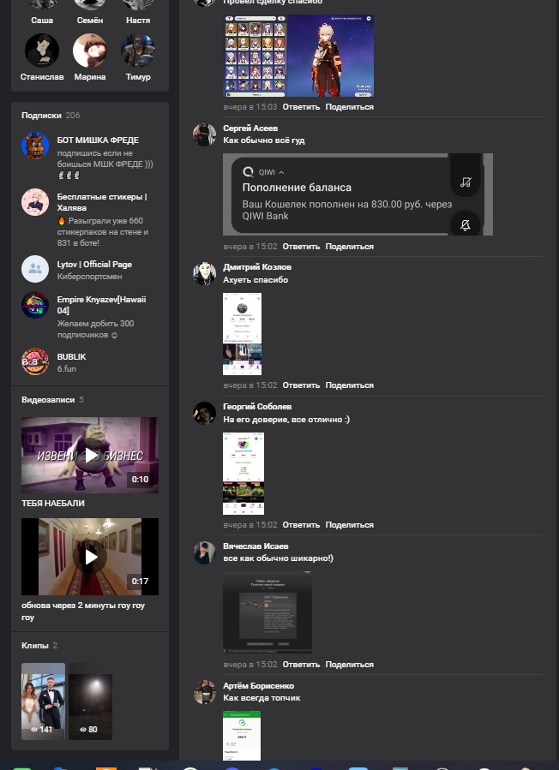Reply to Сергей Асеев's comment
559x770 pixels.
click(x=301, y=246)
